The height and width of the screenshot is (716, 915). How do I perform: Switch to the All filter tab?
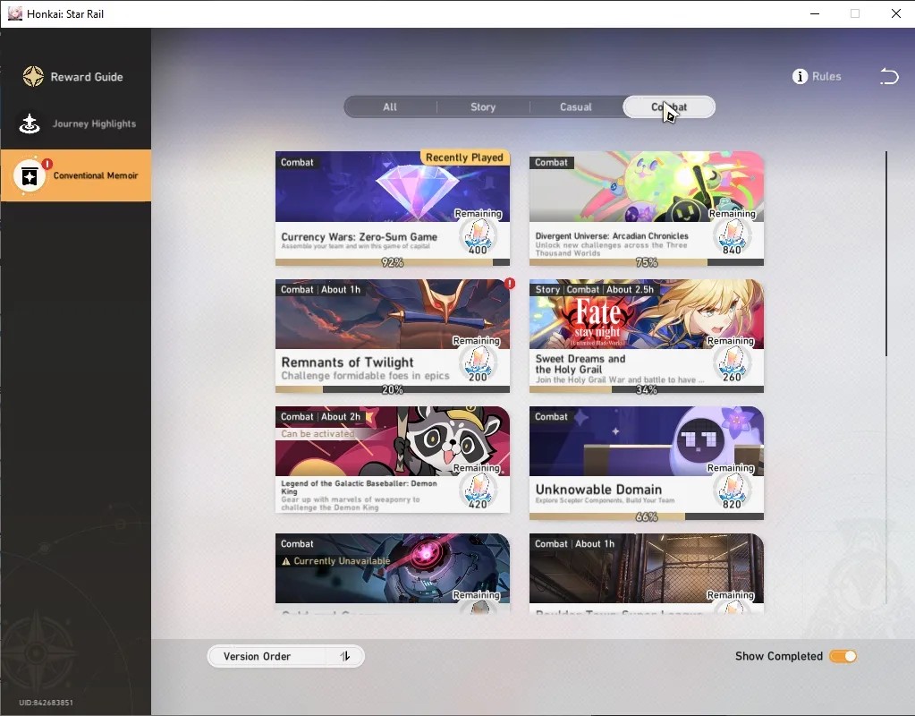pos(390,107)
